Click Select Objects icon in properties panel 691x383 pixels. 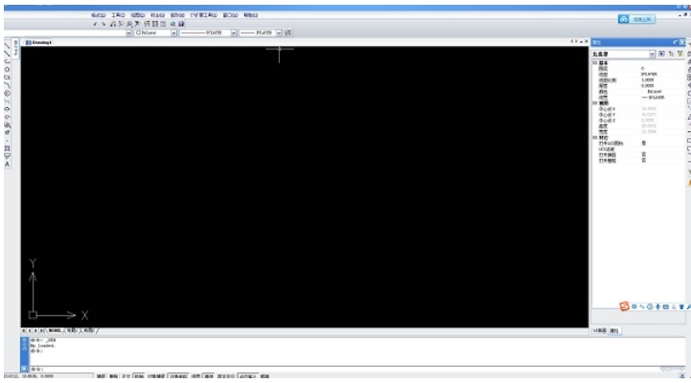pyautogui.click(x=671, y=54)
